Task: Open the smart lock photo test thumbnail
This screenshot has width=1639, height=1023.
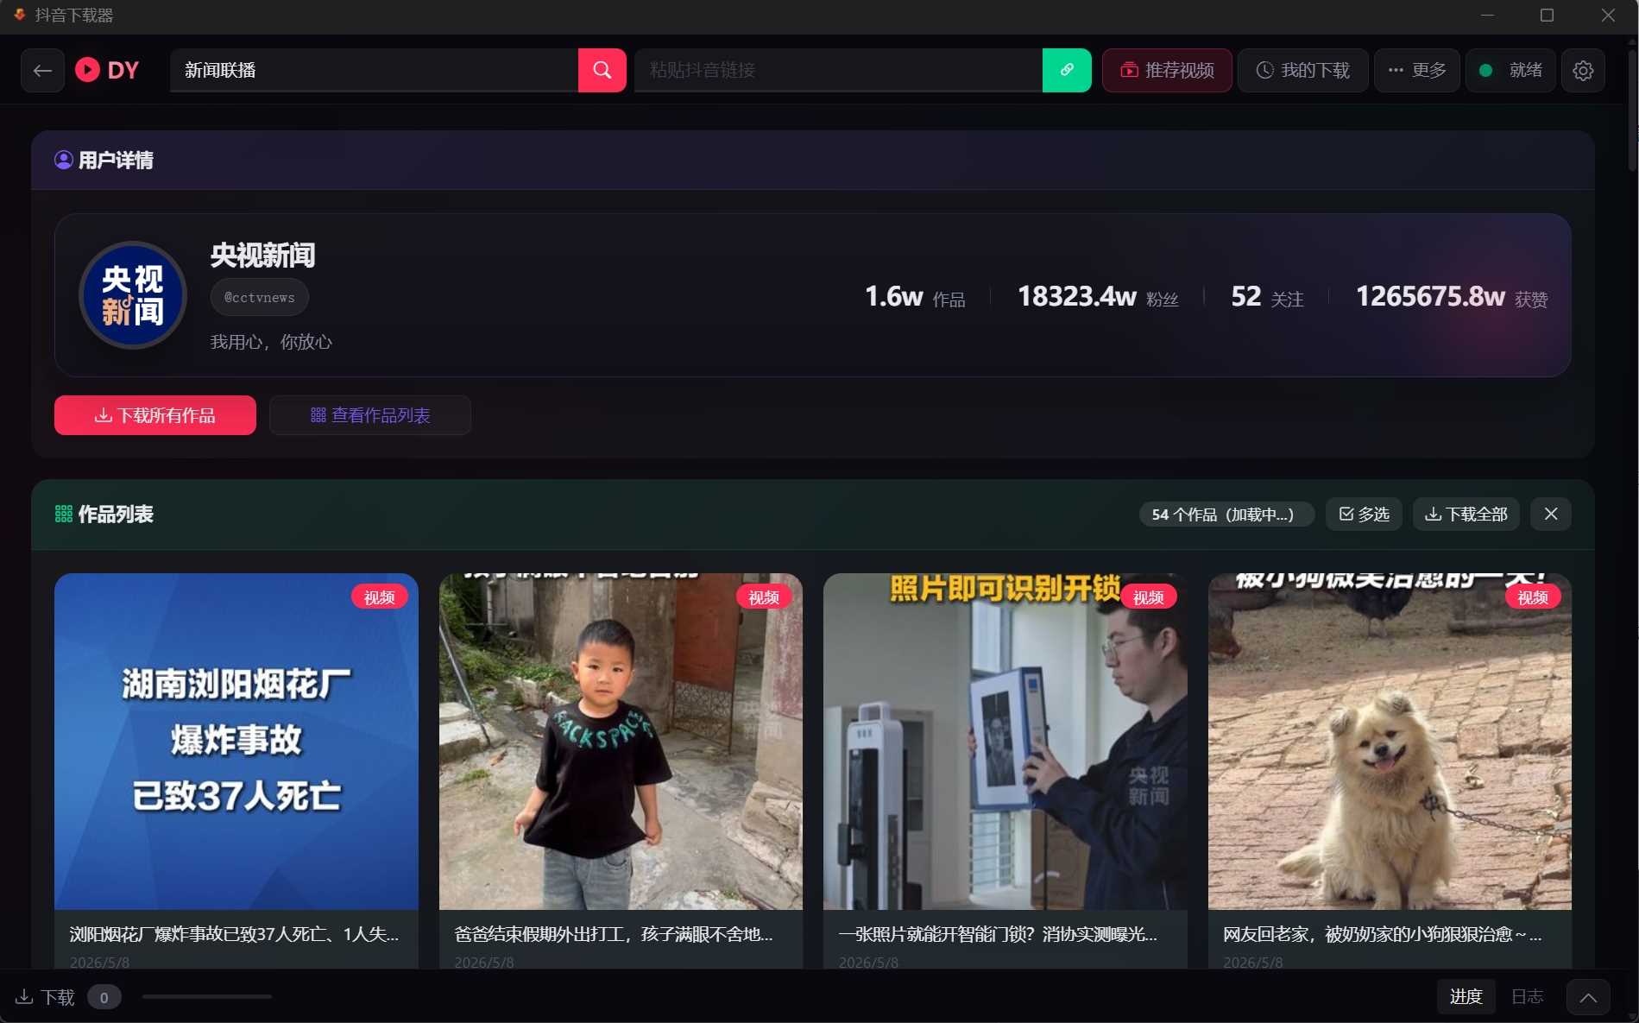Action: [1005, 741]
